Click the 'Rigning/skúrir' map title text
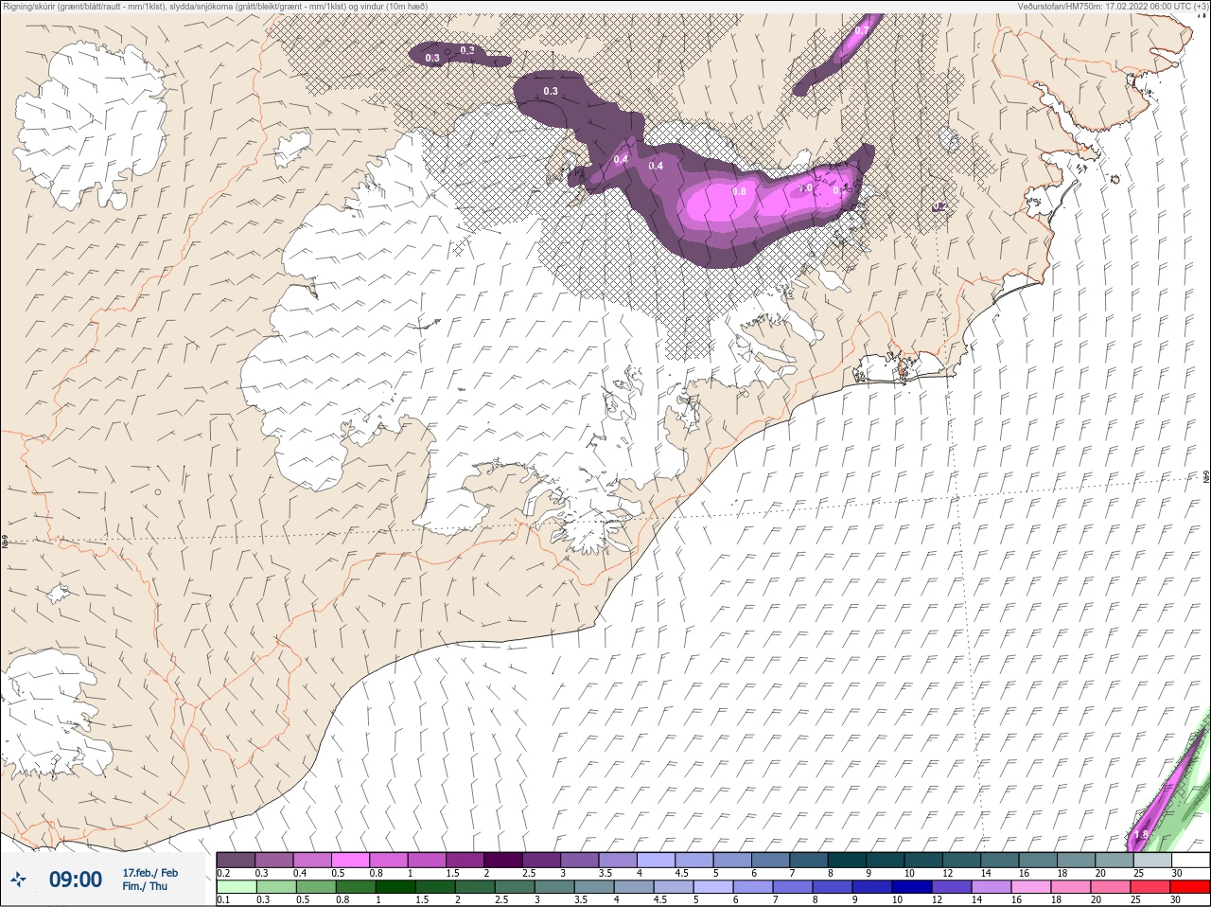 coord(214,6)
